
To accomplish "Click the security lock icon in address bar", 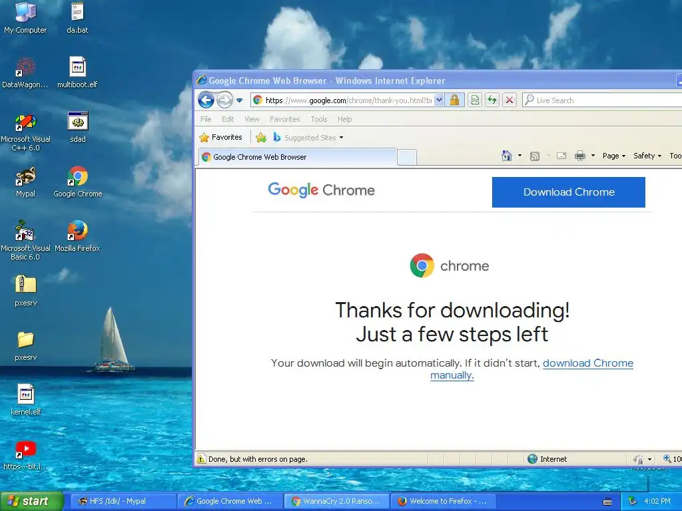I will click(x=454, y=100).
